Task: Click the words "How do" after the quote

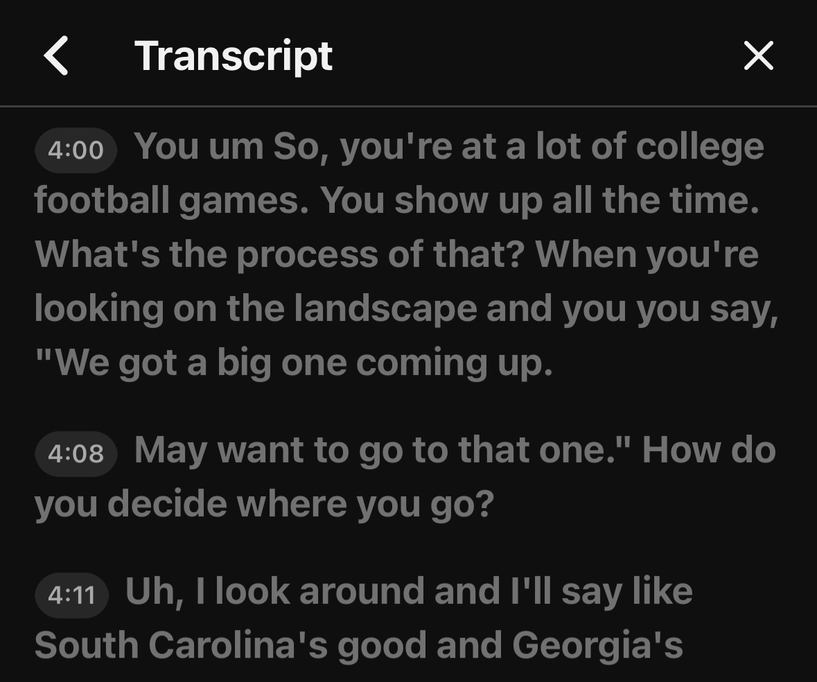Action: click(x=708, y=450)
